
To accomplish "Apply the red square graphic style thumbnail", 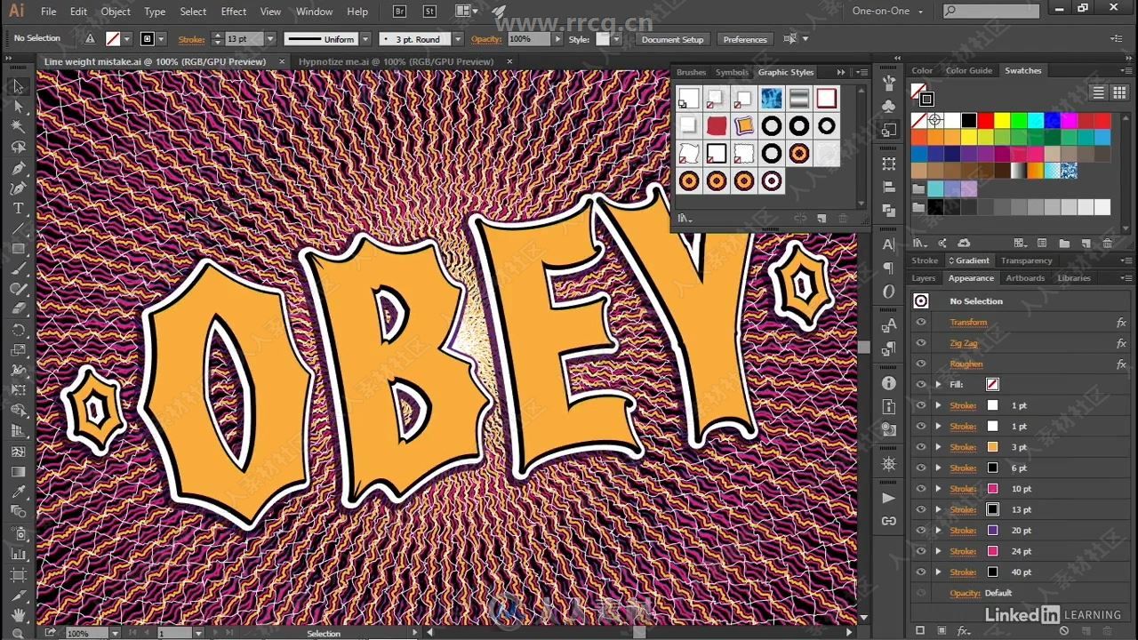I will pyautogui.click(x=717, y=125).
